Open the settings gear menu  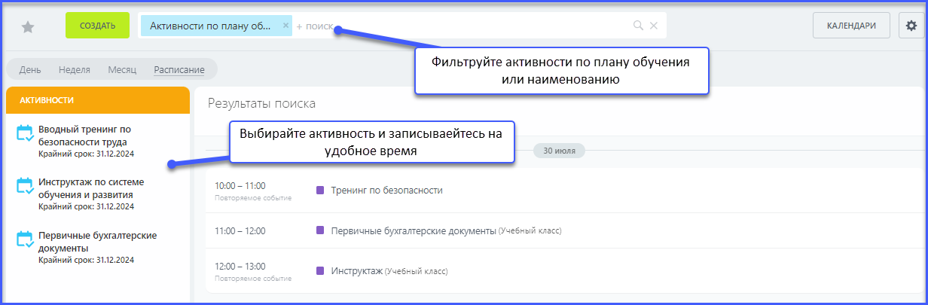[x=911, y=26]
